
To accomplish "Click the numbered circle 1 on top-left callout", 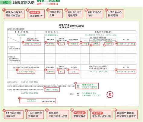I will click(4, 10).
